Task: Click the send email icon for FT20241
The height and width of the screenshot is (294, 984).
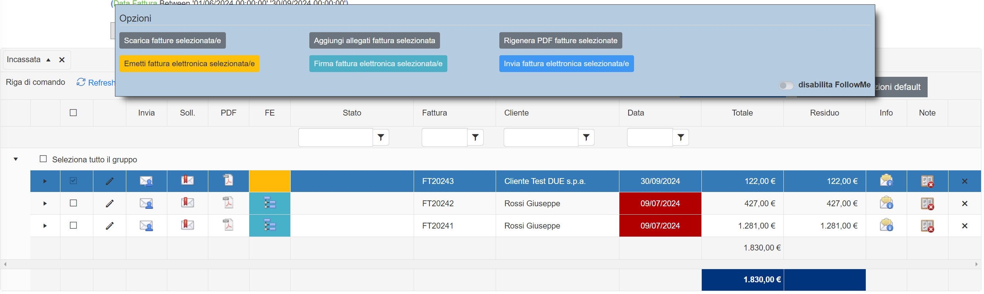Action: [x=146, y=226]
